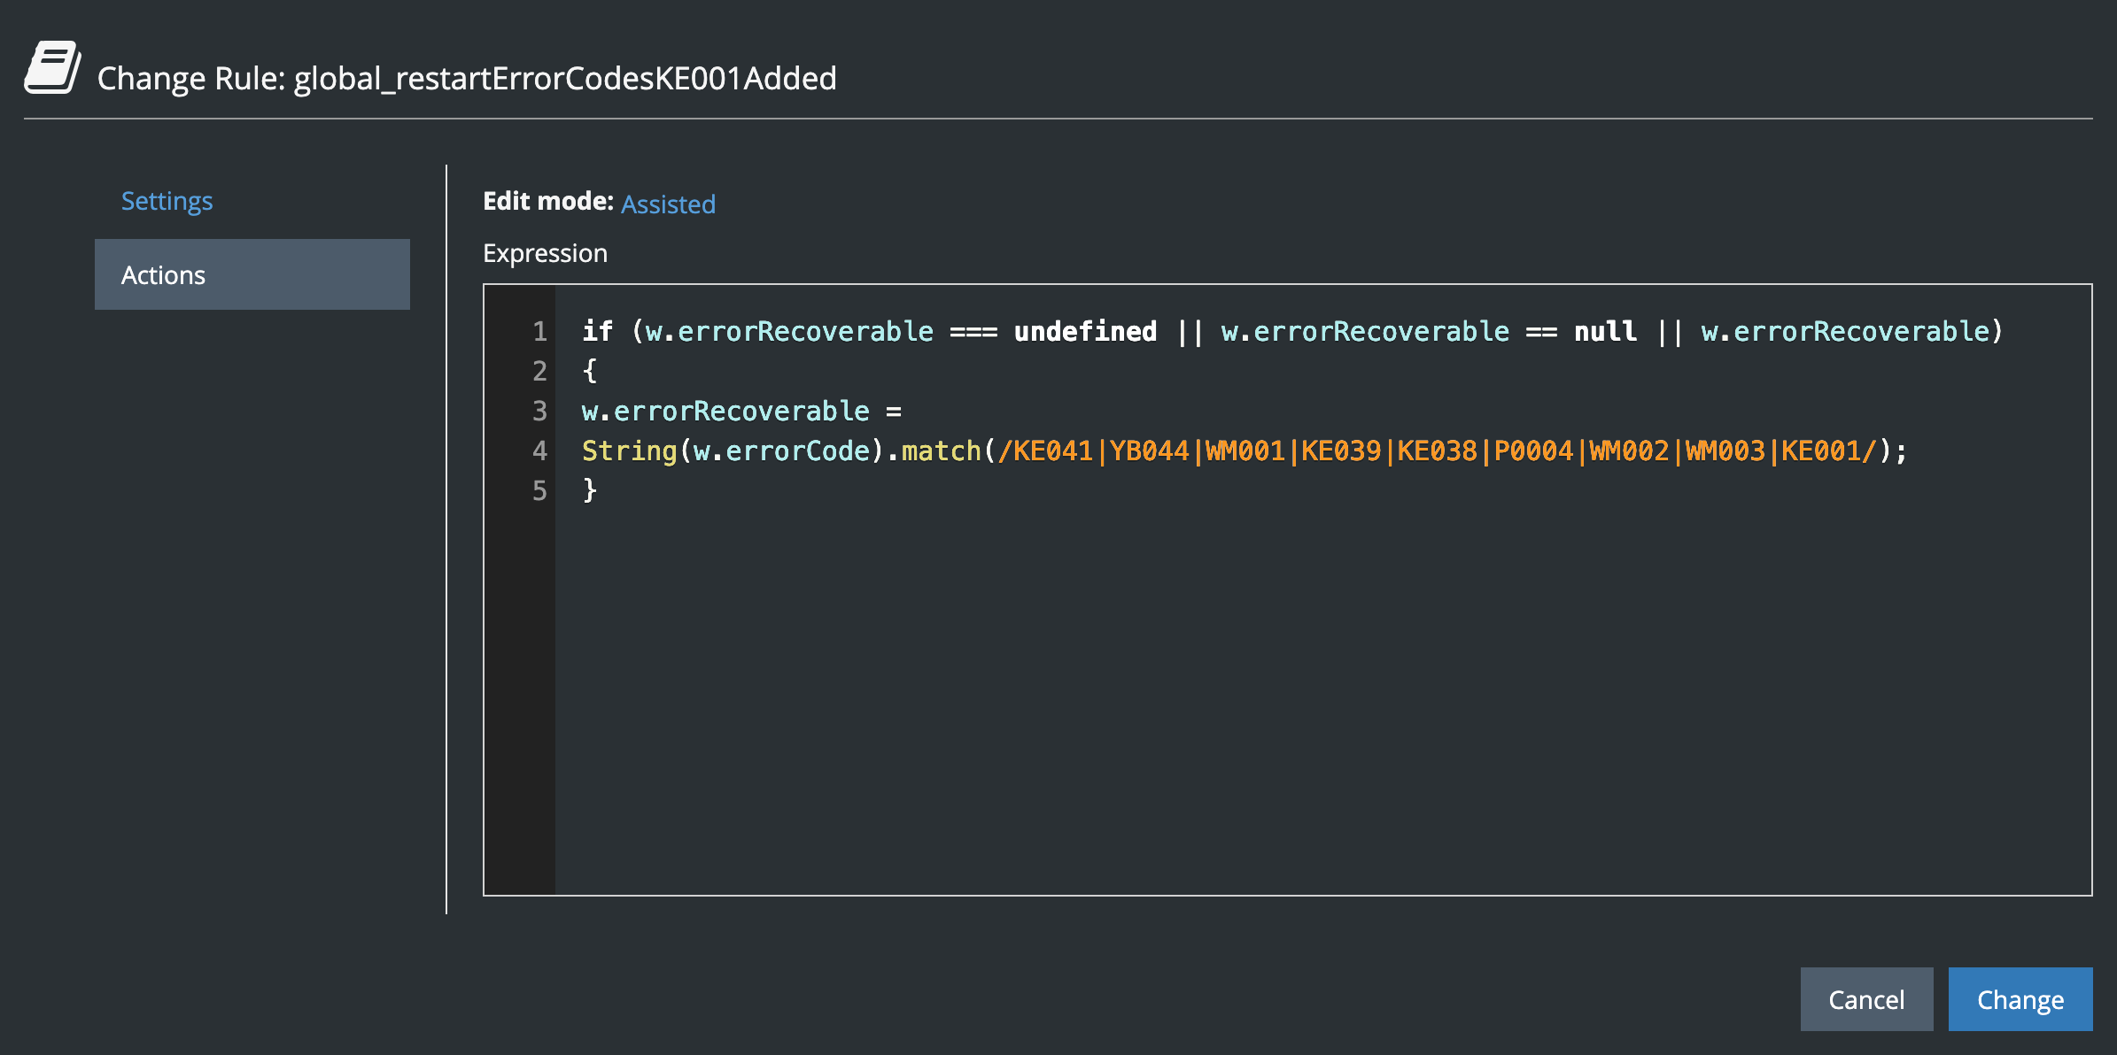Place cursor on the 'undefined' keyword
Viewport: 2117px width, 1055px height.
(1085, 331)
